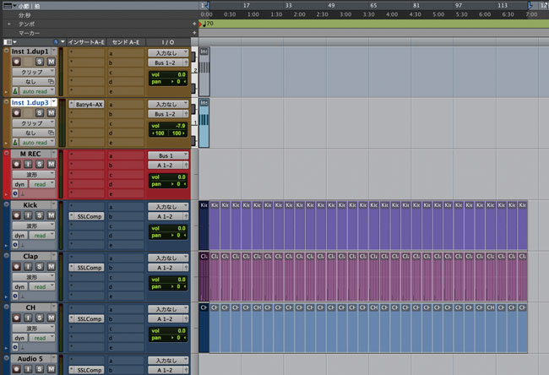Open the M REC input selector Bus 1

pyautogui.click(x=168, y=155)
